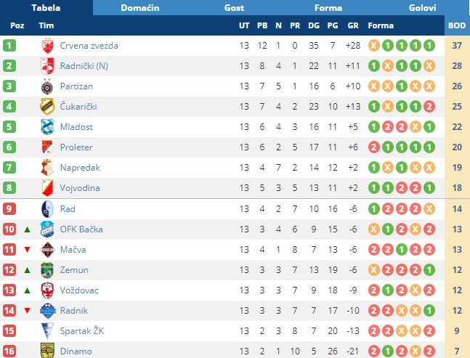Click the Crvena zvezda club crest
The width and height of the screenshot is (470, 358).
coord(47,46)
